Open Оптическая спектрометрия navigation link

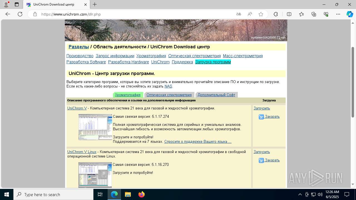194,56
